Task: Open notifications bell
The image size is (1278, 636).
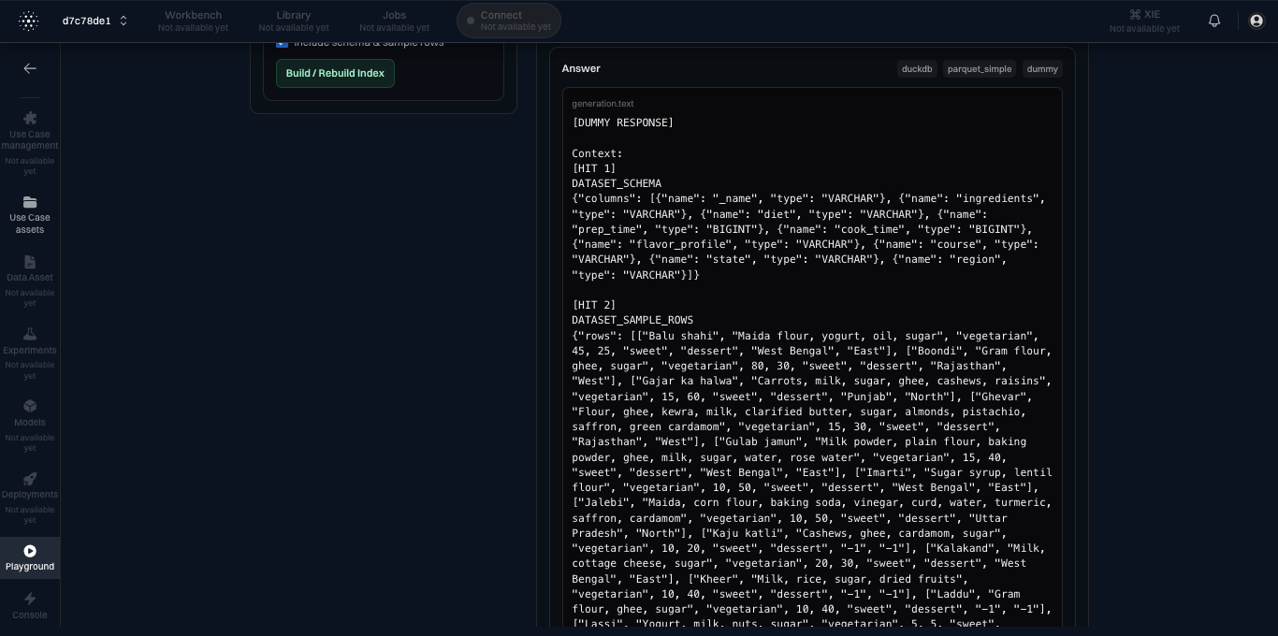Action: click(x=1214, y=21)
